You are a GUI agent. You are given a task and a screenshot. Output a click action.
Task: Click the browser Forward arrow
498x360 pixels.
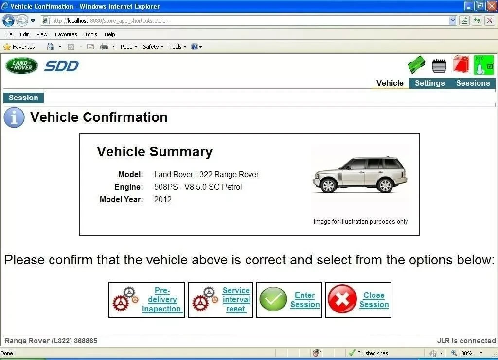pos(21,21)
